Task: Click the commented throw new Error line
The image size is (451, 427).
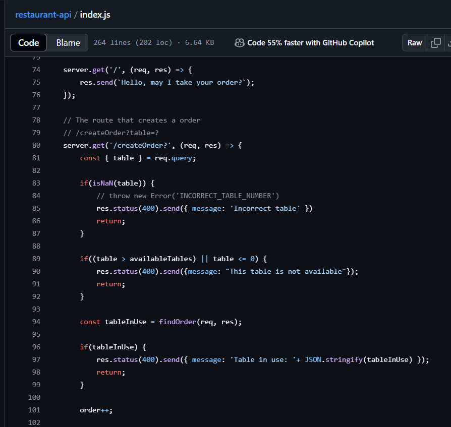Action: pos(188,196)
